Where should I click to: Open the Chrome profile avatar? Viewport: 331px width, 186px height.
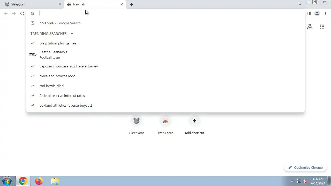pyautogui.click(x=317, y=13)
